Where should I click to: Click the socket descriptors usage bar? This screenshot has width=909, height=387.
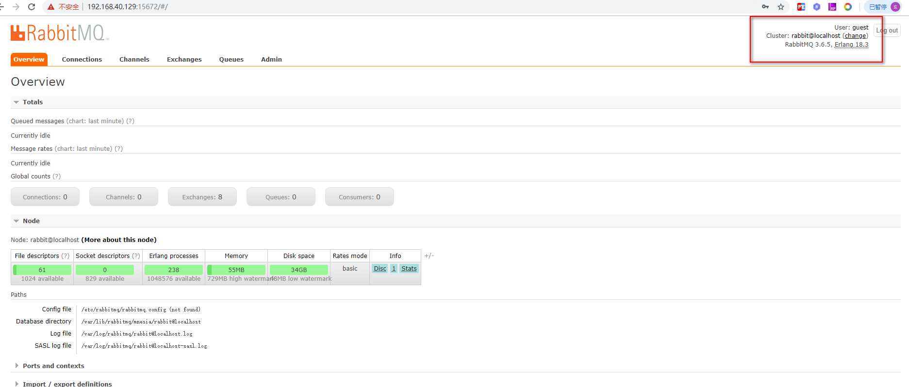pyautogui.click(x=105, y=270)
